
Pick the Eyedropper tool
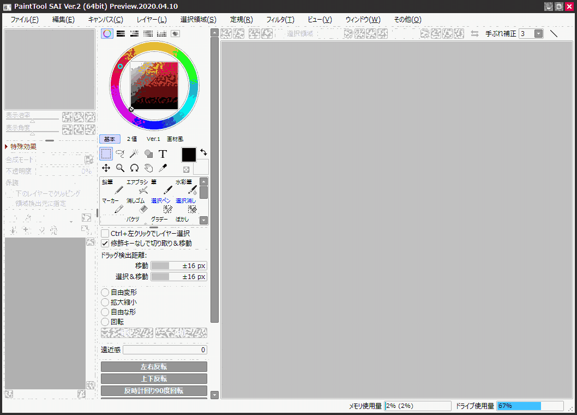click(x=163, y=168)
